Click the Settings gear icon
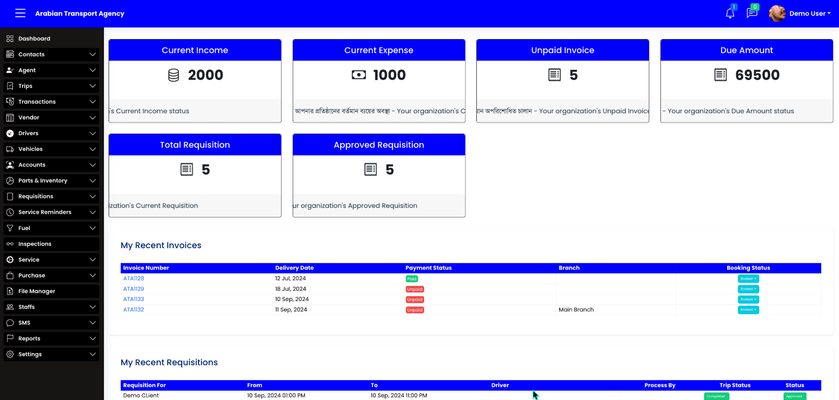The width and height of the screenshot is (839, 400). [x=10, y=354]
